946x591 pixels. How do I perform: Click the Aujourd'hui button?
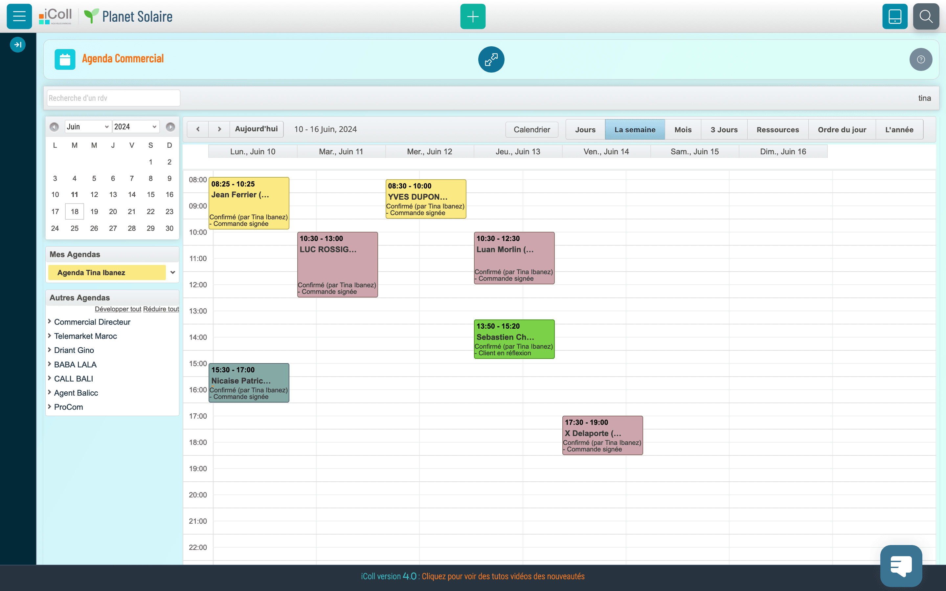pos(257,129)
